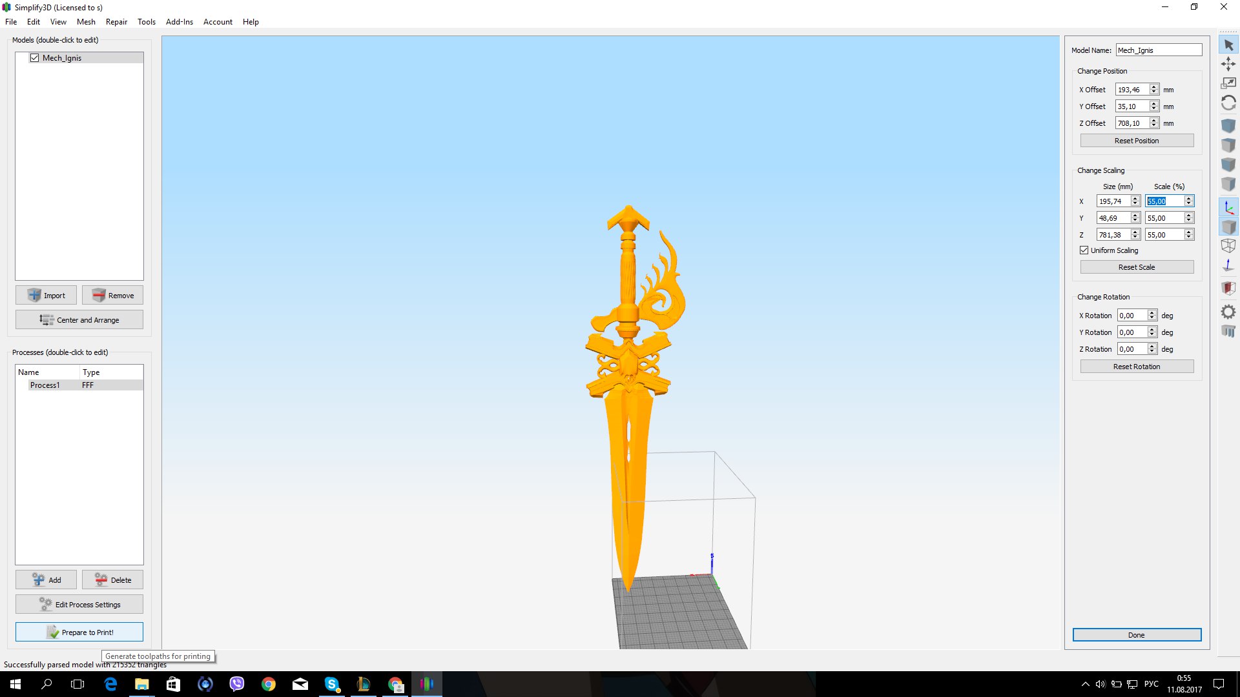This screenshot has height=697, width=1240.
Task: Click the Reset Rotation button
Action: [1137, 367]
